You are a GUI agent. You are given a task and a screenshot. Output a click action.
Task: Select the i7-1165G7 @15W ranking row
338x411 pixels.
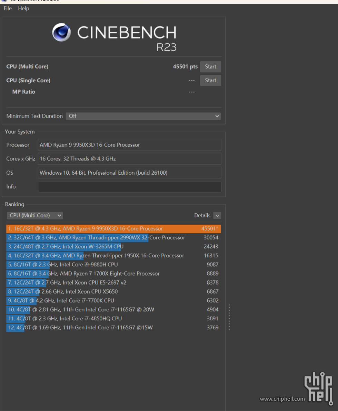pos(113,328)
